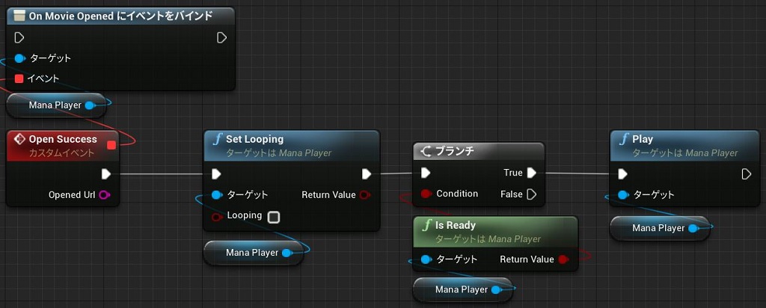Click the Mana Player output pin below Bind Event
766x308 pixels.
coord(90,105)
